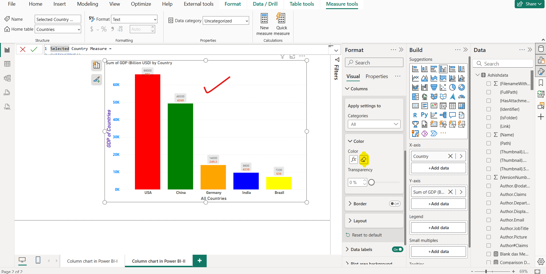
Task: Open the Column chart in Power BI-I page
Action: (92, 261)
